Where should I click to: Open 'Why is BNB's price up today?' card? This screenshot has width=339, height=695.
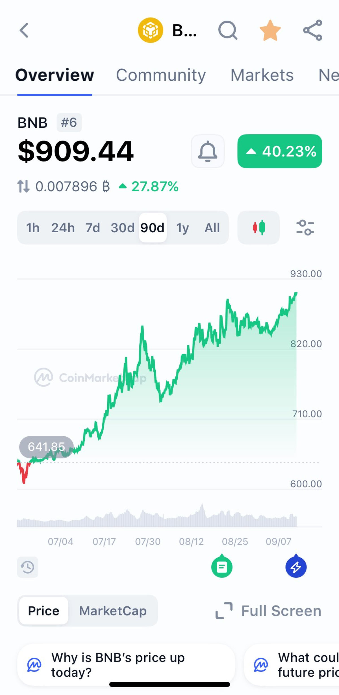126,665
